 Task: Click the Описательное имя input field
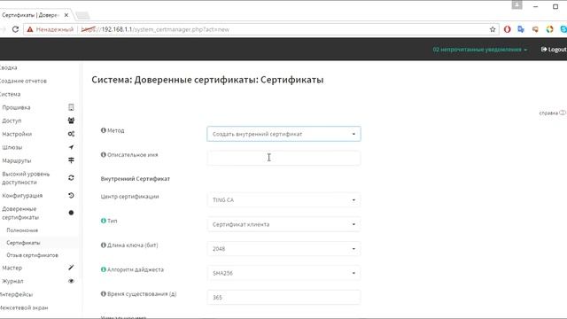(283, 158)
